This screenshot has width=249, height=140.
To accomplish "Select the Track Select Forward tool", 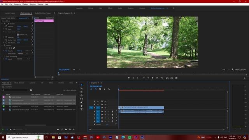I will click(81, 88).
